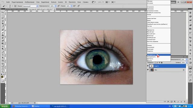Select the History Brush tool
The height and width of the screenshot is (108, 193).
[x=3, y=38]
